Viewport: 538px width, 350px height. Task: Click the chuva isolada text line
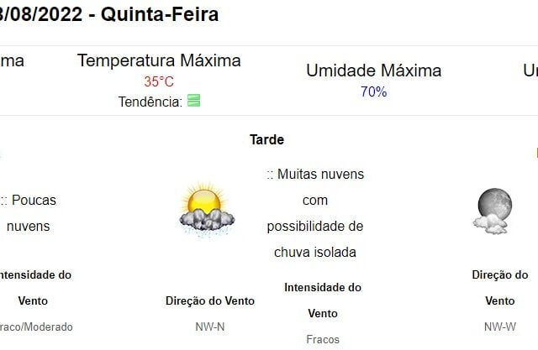315,253
